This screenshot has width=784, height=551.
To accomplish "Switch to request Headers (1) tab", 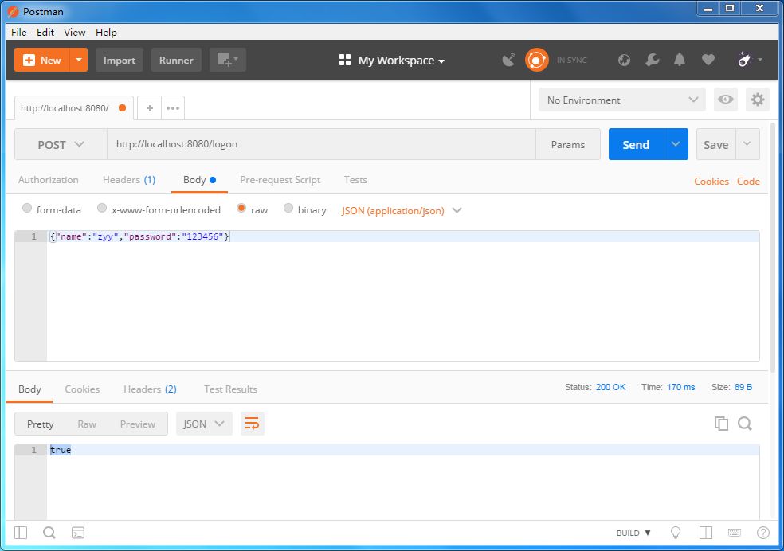I will [x=129, y=180].
